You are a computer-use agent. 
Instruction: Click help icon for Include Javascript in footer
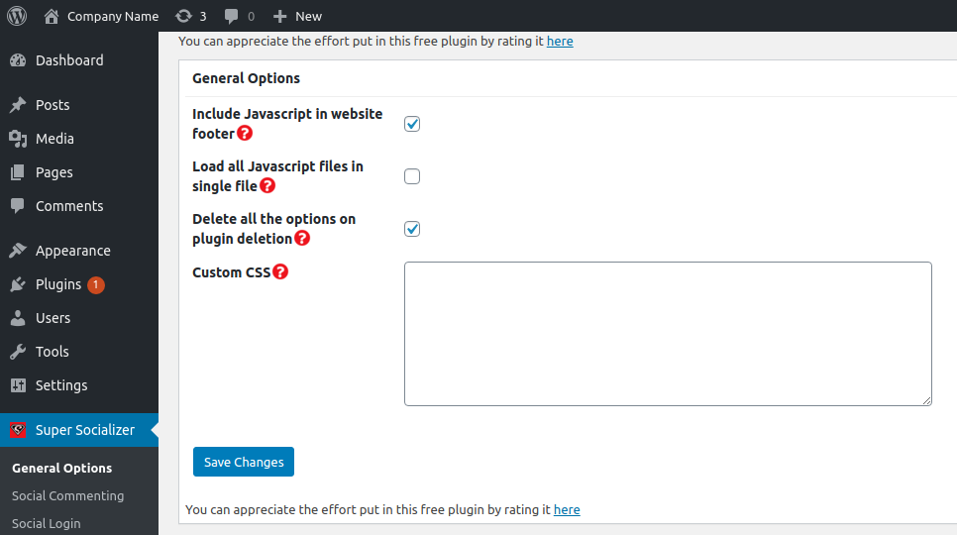click(x=245, y=133)
